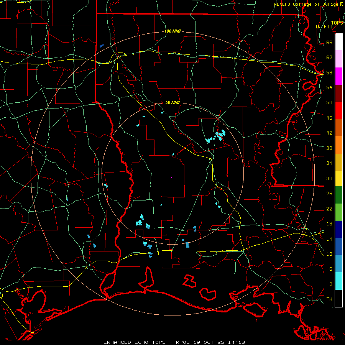Click the legend value "6"
345x345 pixels.
click(330, 269)
